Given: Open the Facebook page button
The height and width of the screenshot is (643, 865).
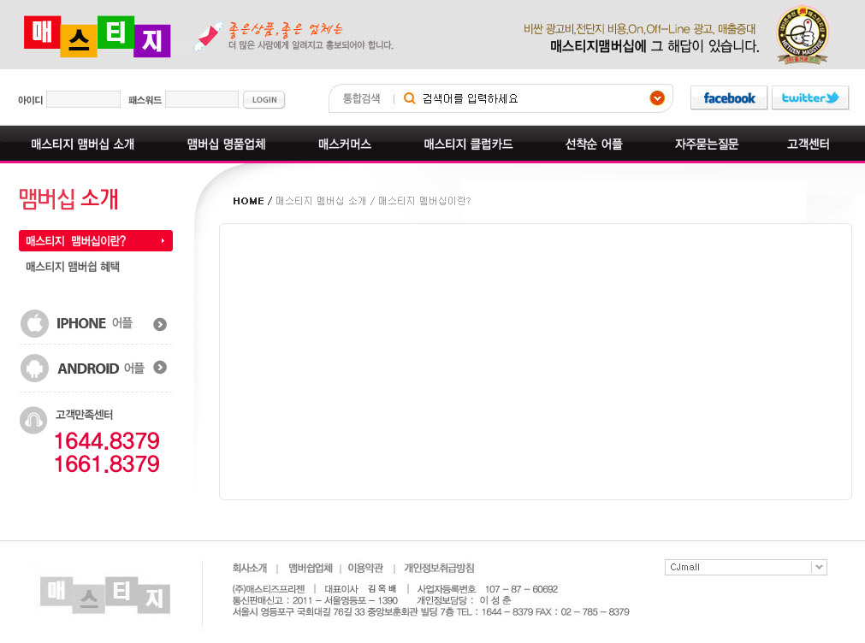Looking at the screenshot, I should point(729,98).
